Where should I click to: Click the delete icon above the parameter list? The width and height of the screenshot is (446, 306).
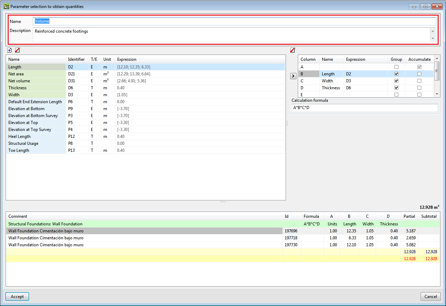(x=17, y=50)
